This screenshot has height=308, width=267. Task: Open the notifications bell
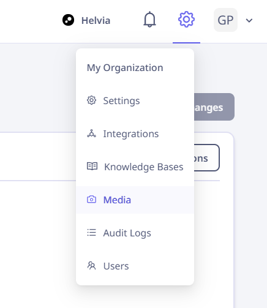coord(149,20)
